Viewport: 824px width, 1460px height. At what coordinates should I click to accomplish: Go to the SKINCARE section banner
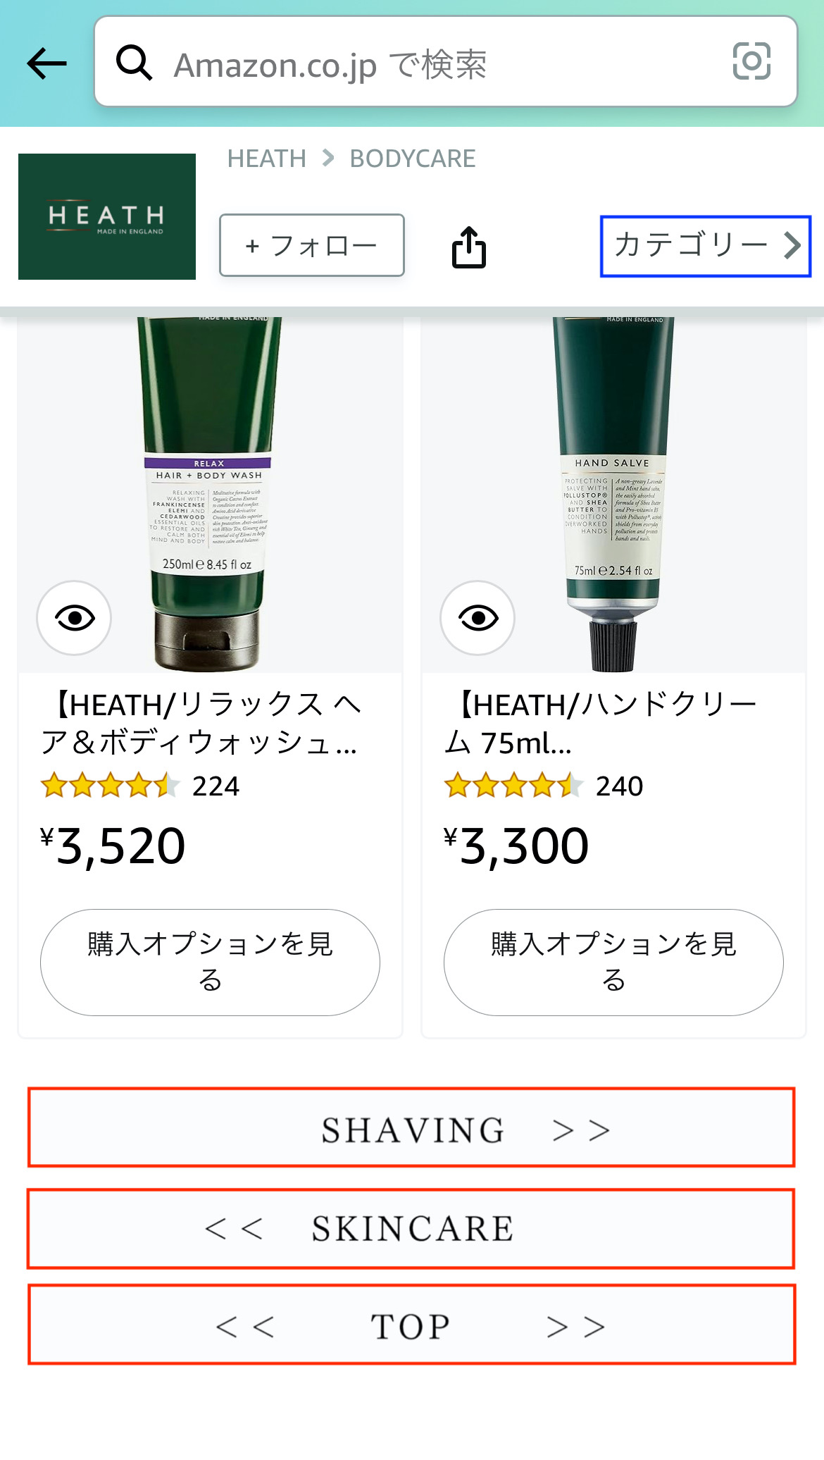click(x=411, y=1229)
